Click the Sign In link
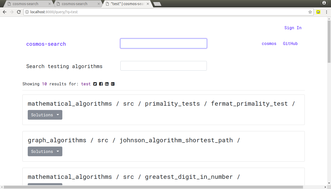This screenshot has width=331, height=189. (x=293, y=28)
